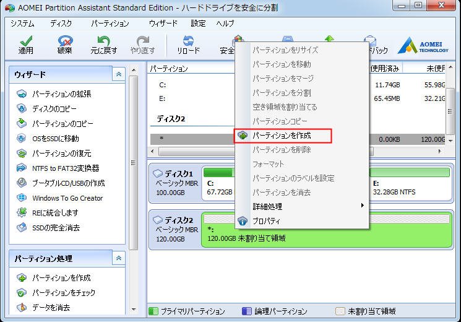Collapse the パーティション処理 panel chevron

[x=119, y=258]
